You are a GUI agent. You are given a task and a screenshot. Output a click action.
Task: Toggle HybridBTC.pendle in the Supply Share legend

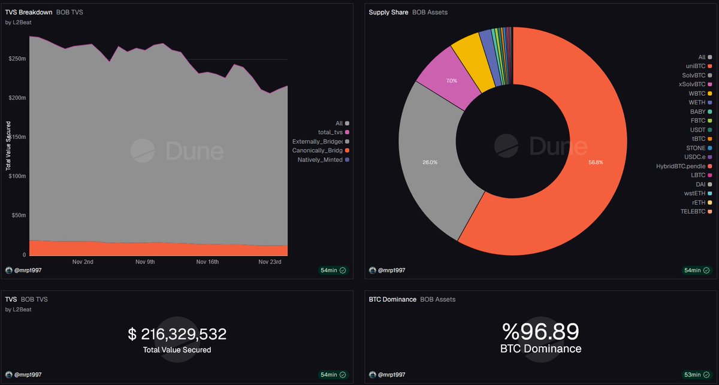(x=685, y=167)
